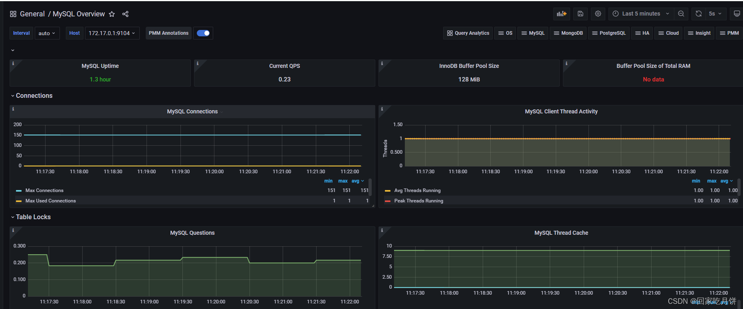743x309 pixels.
Task: Star the MySQL Overview dashboard
Action: tap(112, 14)
